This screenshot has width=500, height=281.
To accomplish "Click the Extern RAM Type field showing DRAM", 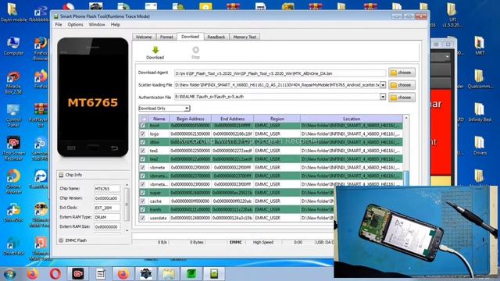I will click(107, 217).
